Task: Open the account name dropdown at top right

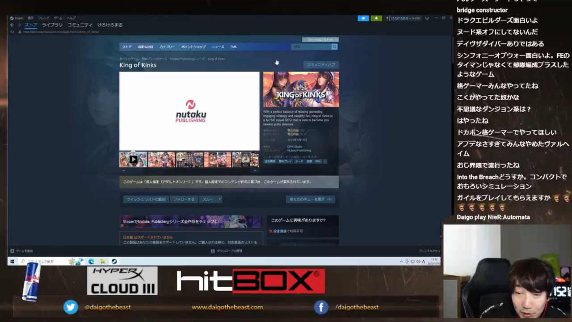Action: [405, 18]
